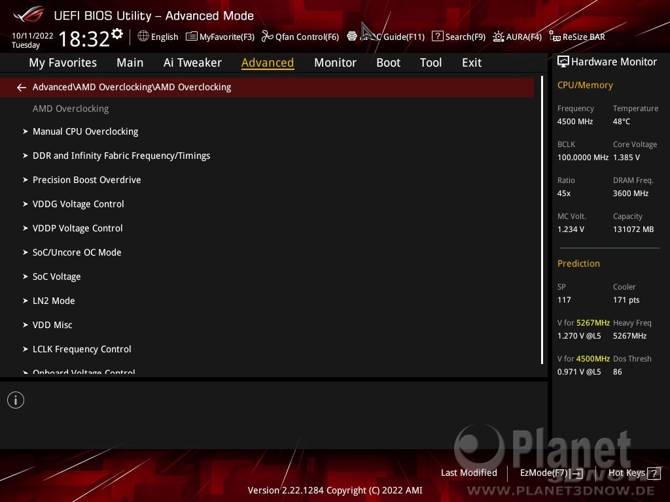670x502 pixels.
Task: Click the vertical scrollbar of settings list
Action: 542,220
